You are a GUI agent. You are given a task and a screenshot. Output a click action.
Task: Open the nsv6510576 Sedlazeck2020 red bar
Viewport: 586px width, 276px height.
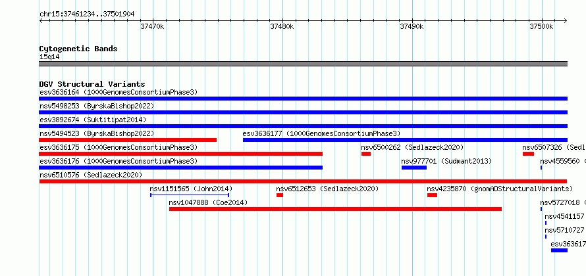pos(303,181)
